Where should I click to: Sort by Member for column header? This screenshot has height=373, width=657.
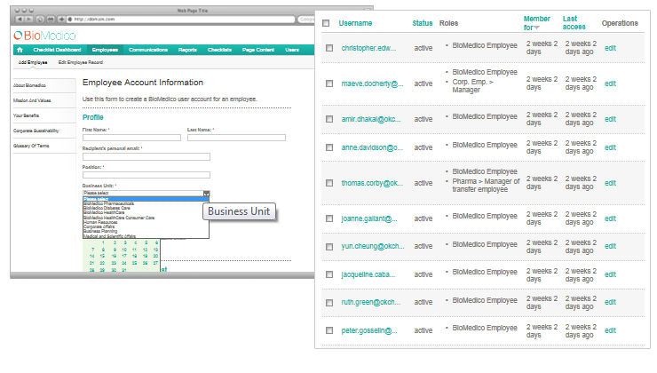[536, 23]
